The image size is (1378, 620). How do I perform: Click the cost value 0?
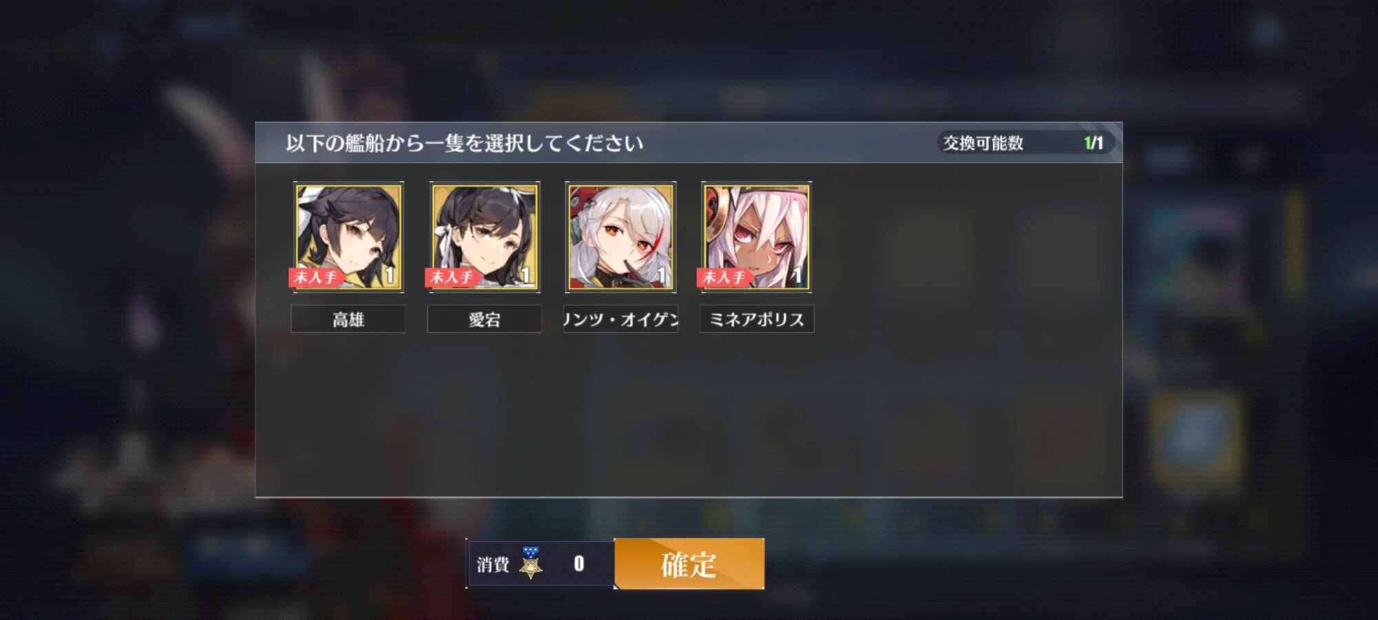click(579, 564)
